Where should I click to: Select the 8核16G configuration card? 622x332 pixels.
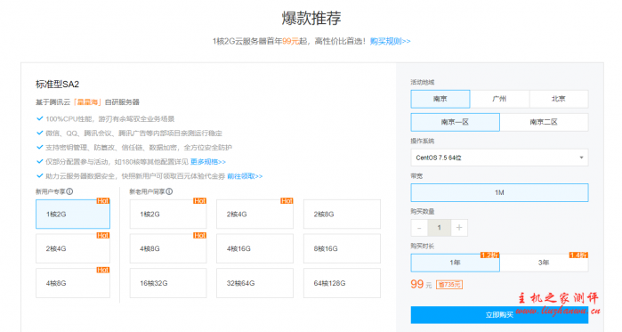(342, 248)
